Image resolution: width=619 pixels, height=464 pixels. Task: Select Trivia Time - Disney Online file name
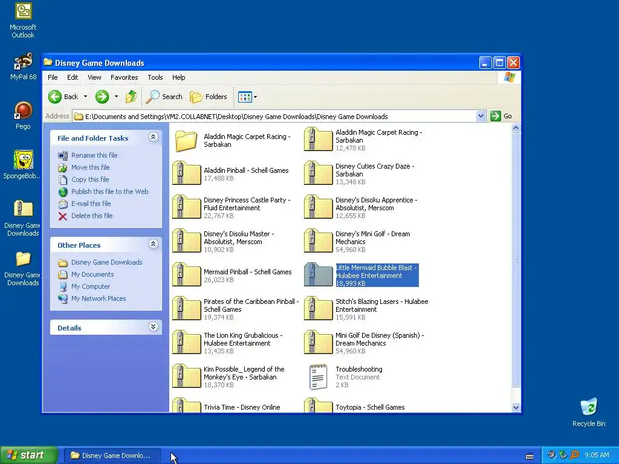point(242,407)
